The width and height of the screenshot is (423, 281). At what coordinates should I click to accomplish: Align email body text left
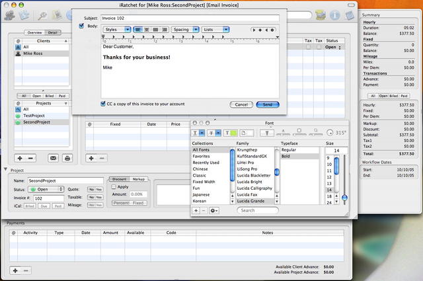click(138, 30)
